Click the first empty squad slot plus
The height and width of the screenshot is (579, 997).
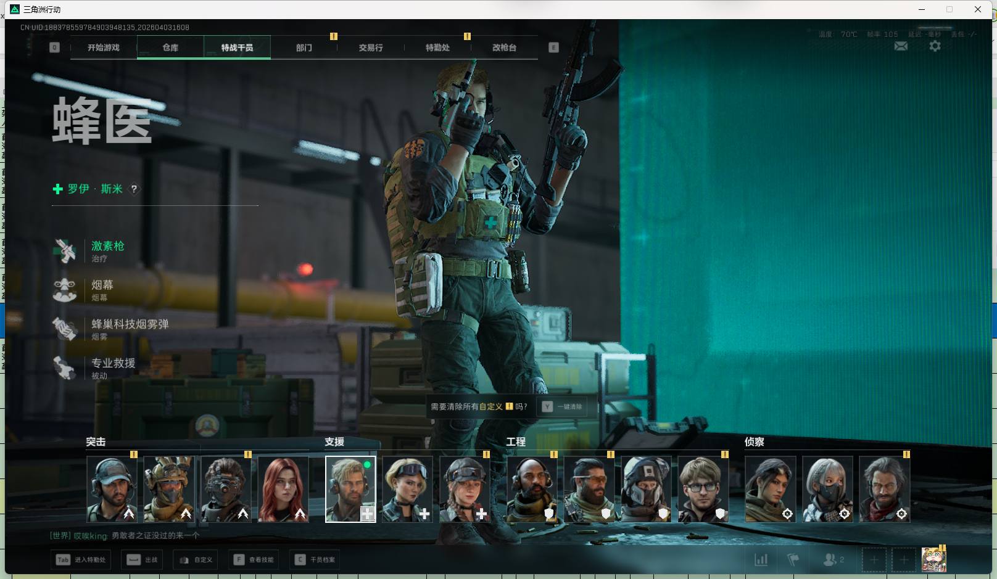[874, 560]
